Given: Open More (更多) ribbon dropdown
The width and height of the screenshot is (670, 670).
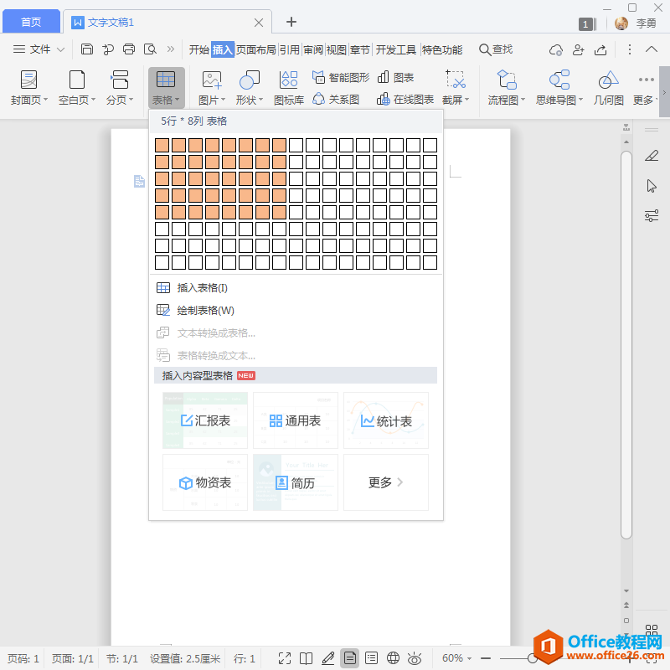Looking at the screenshot, I should pos(645,89).
